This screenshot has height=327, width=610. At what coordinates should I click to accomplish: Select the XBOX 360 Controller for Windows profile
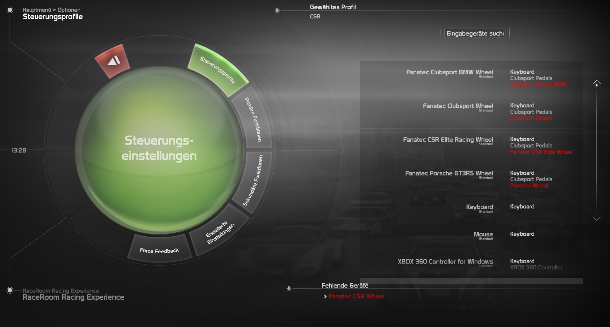coord(471,264)
